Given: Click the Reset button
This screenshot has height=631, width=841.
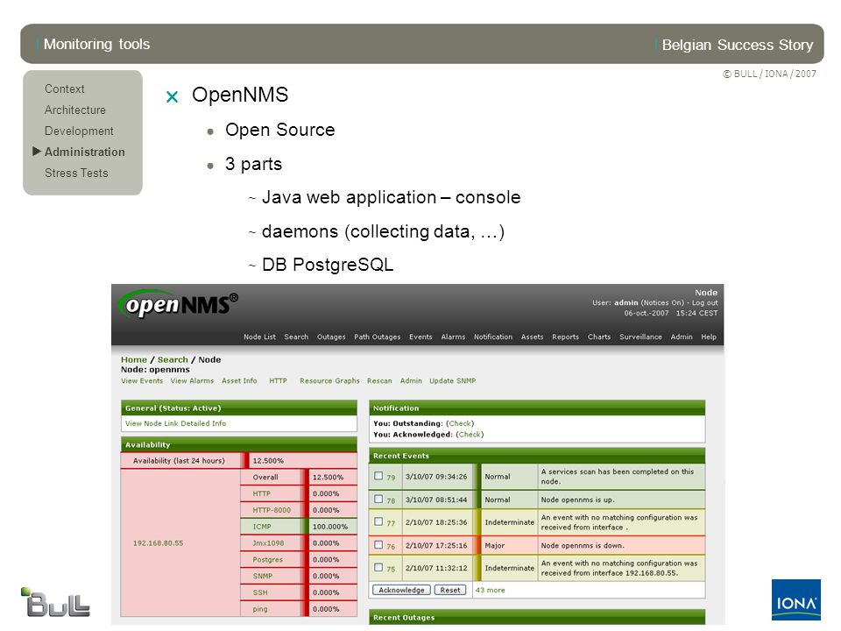Looking at the screenshot, I should pos(450,590).
